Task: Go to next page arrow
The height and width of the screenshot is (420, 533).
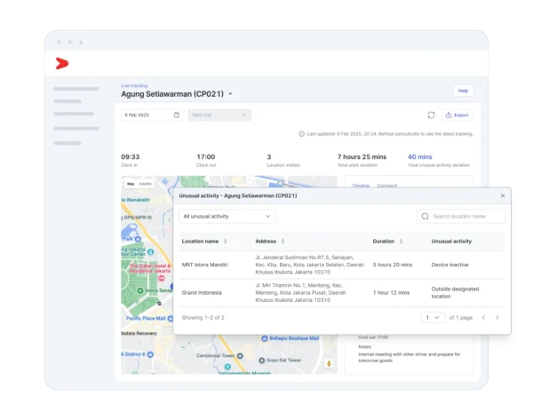Action: (497, 317)
